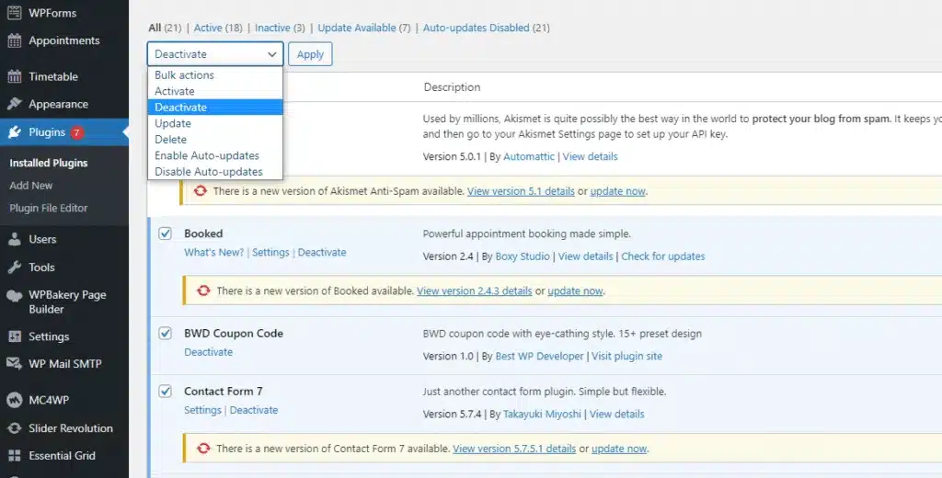Click the Users person icon
Screen dimensions: 942x478
[15, 240]
